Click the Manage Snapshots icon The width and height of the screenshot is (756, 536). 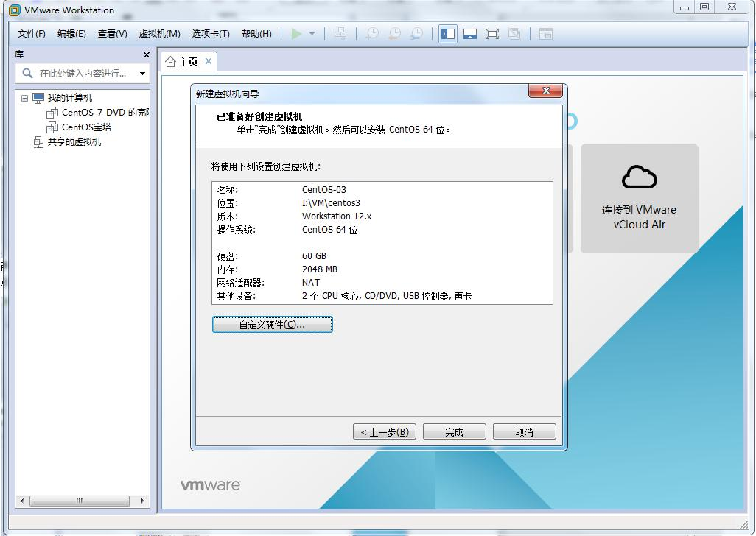416,34
